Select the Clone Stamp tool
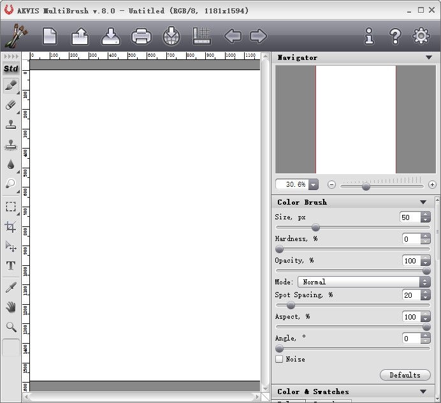 click(11, 125)
